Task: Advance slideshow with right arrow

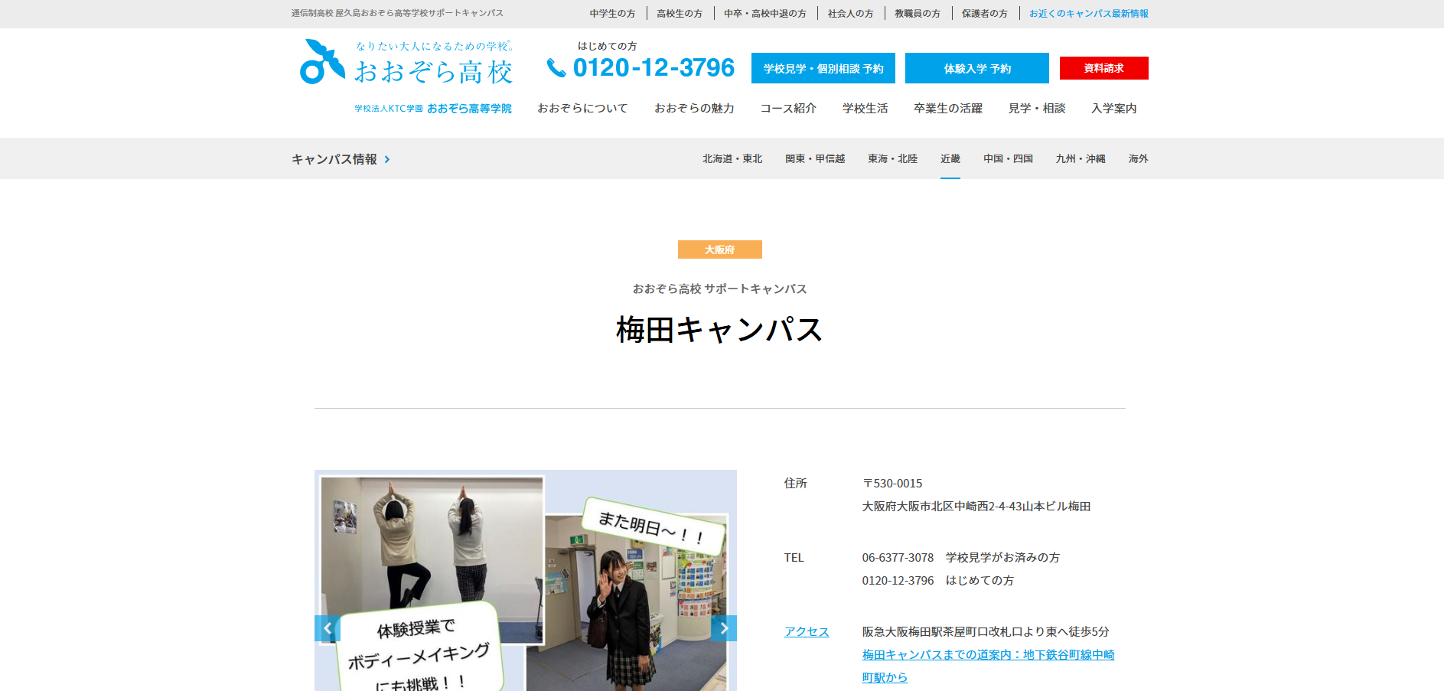Action: click(724, 628)
